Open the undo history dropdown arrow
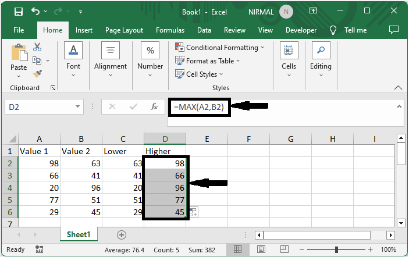409x257 pixels. click(45, 12)
